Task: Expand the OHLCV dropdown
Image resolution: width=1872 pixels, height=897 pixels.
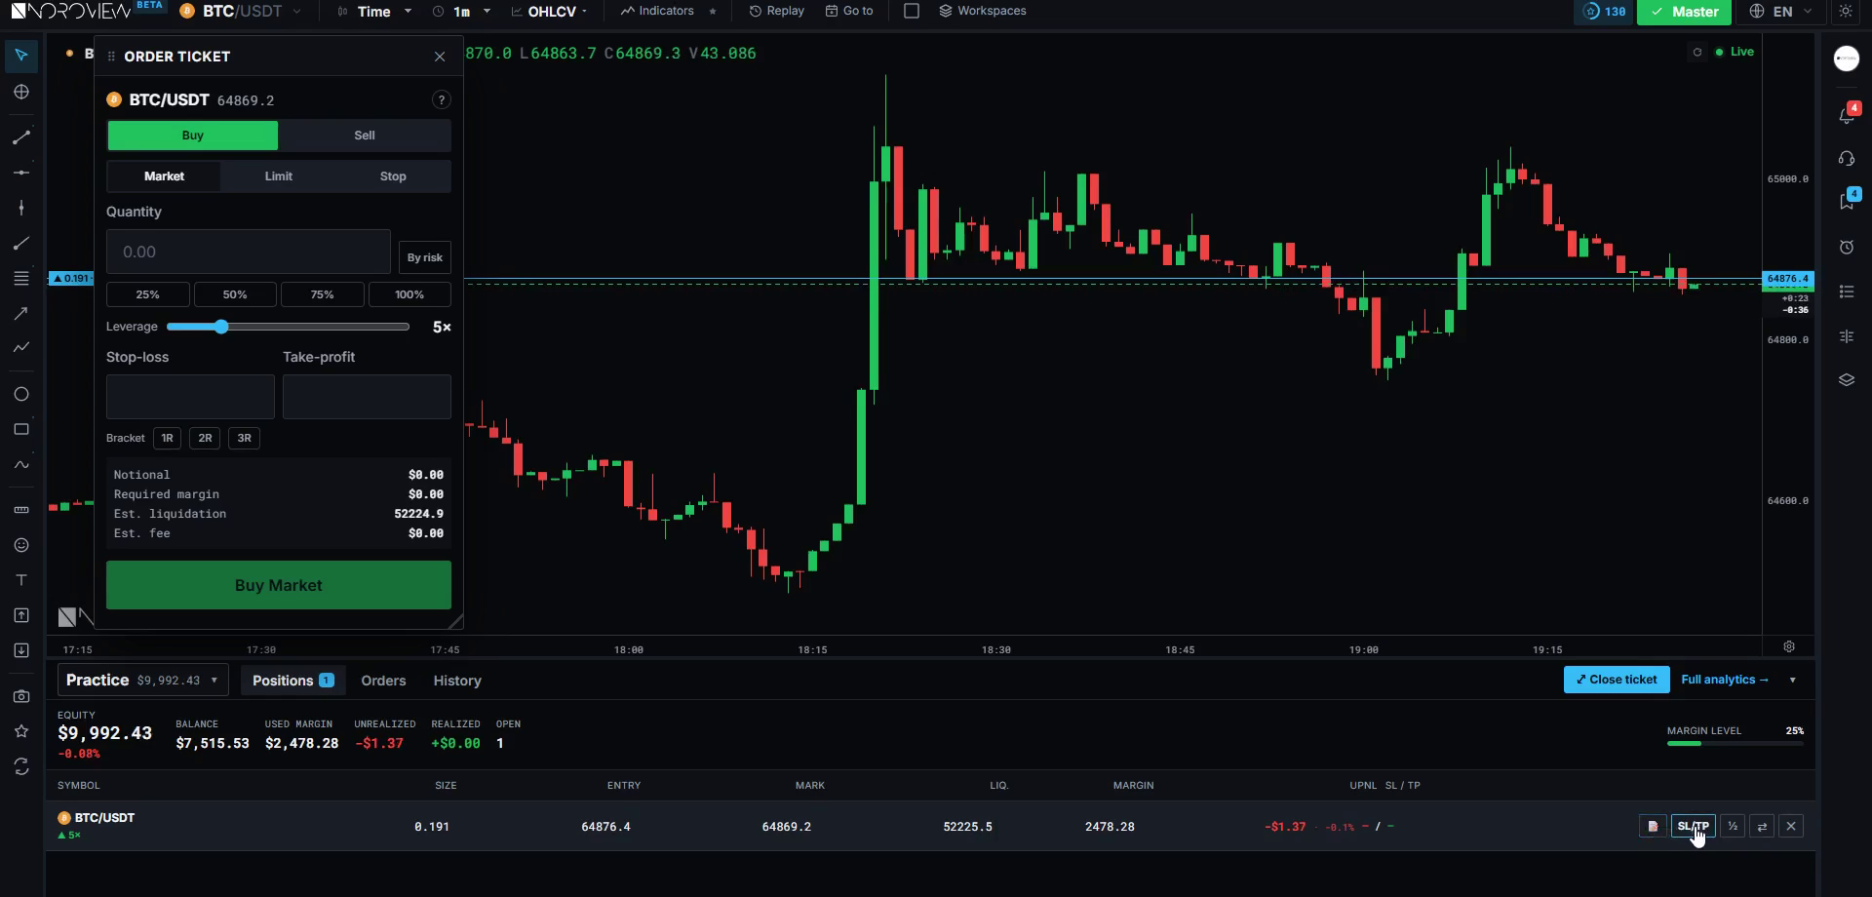Action: [550, 12]
